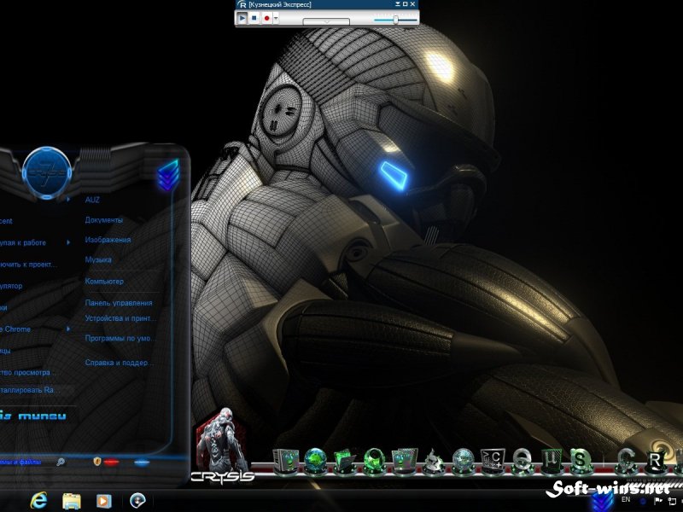Open the pale blue globe dock icon
This screenshot has height=512, width=683.
463,461
